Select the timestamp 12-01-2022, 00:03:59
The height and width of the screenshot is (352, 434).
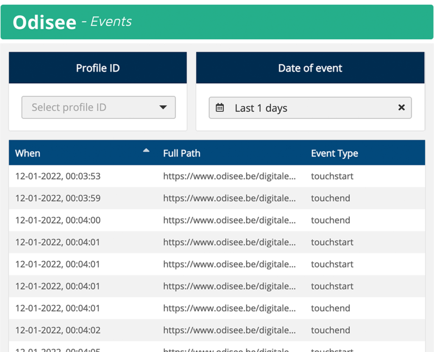58,198
